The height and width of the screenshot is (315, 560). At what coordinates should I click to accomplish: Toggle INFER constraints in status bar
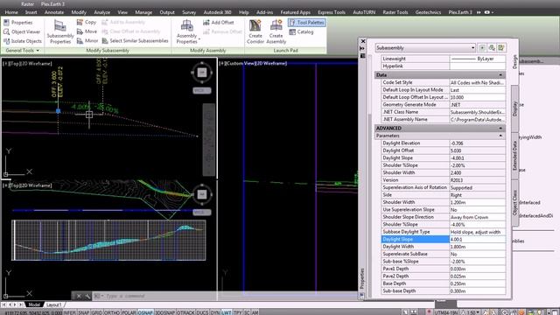pos(70,312)
